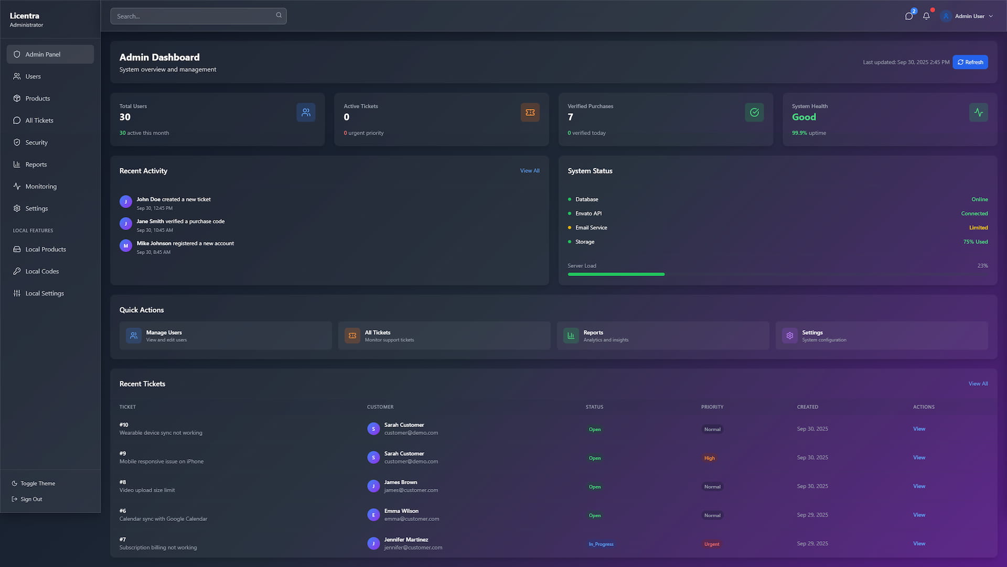Click the Reports chart quick action icon
This screenshot has width=1007, height=567.
571,335
